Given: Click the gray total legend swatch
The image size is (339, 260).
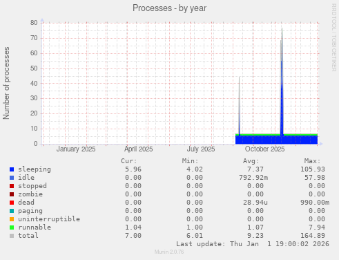Looking at the screenshot, I should click(12, 236).
